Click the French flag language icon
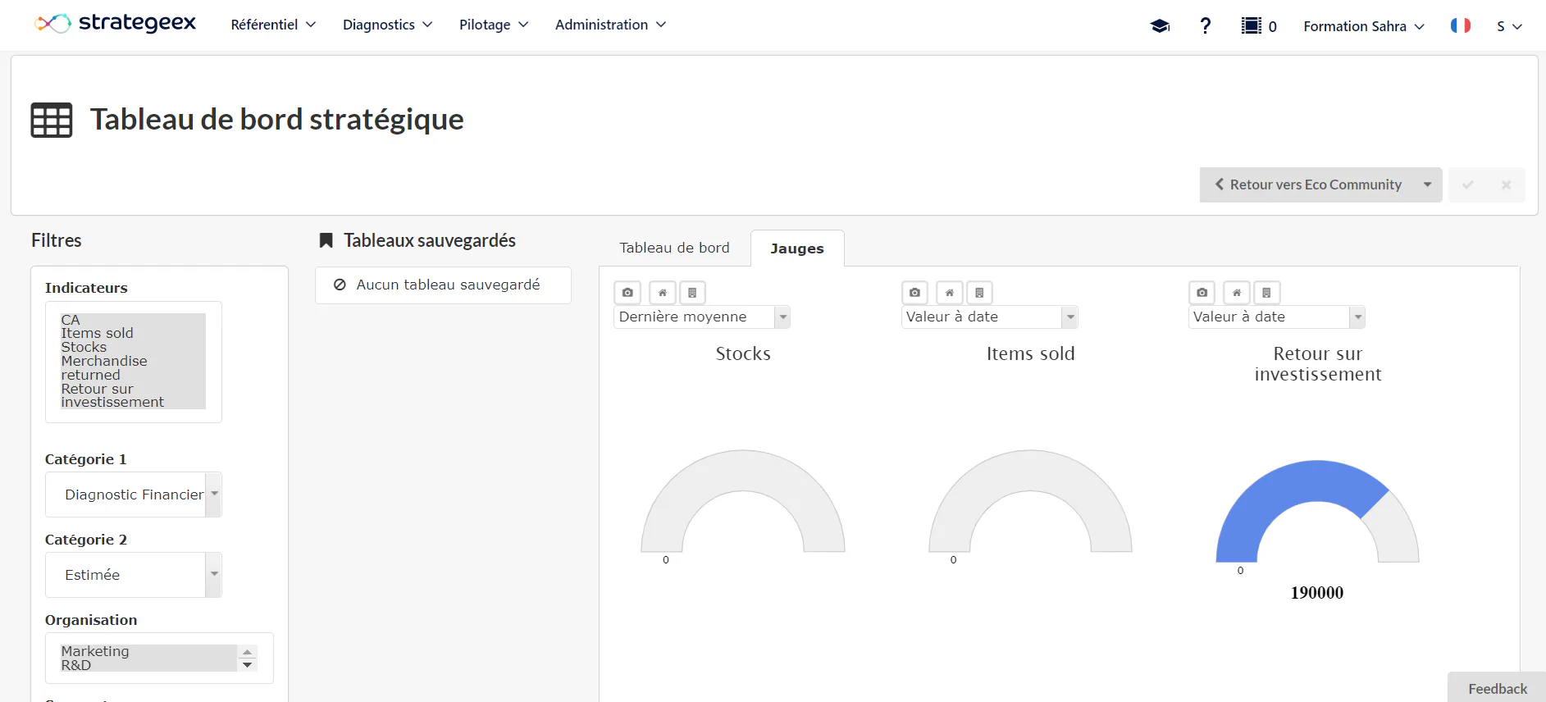The height and width of the screenshot is (702, 1546). coord(1461,25)
